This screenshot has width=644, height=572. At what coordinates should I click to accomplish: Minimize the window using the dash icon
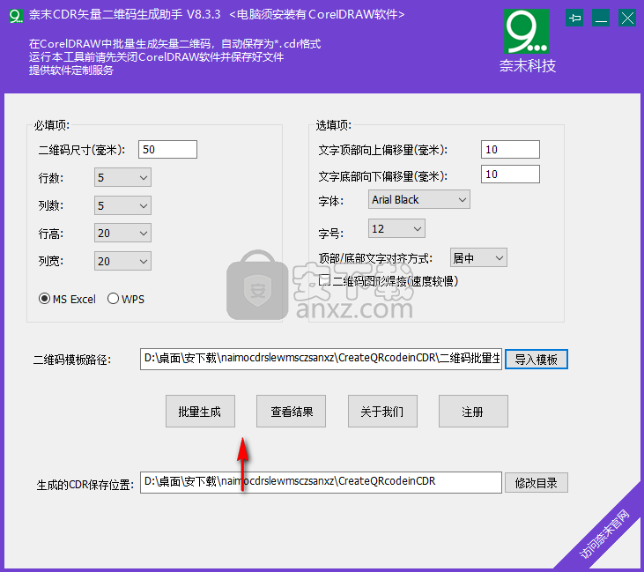pos(601,19)
